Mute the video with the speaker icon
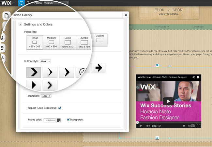Image resolution: width=212 pixels, height=147 pixels. (148, 126)
